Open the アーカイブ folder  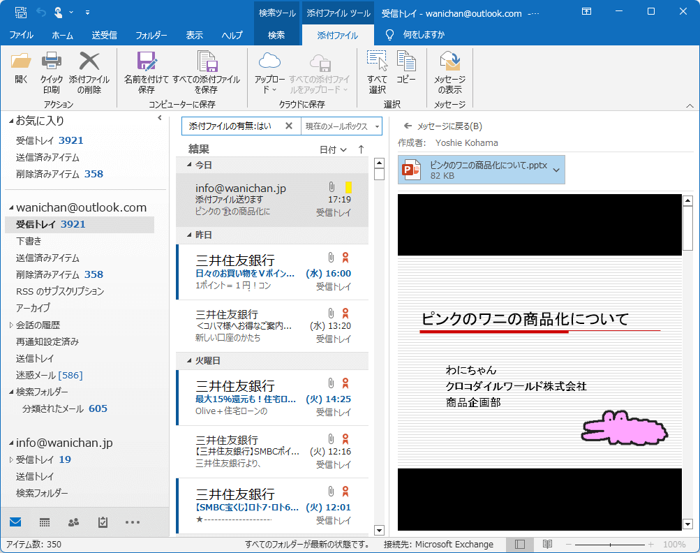coord(33,308)
